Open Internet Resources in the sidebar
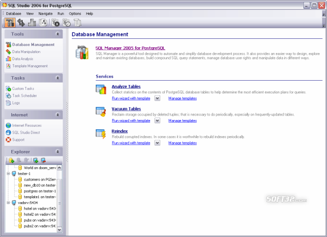This screenshot has width=327, height=237. 24,125
